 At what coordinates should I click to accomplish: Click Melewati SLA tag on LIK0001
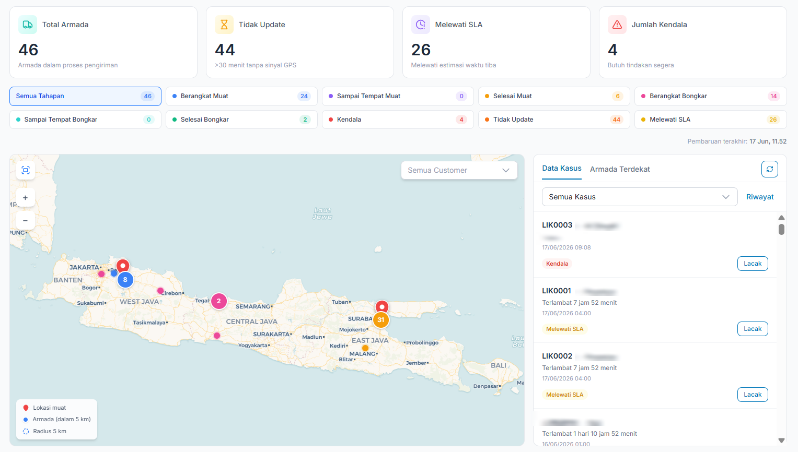[x=565, y=329]
